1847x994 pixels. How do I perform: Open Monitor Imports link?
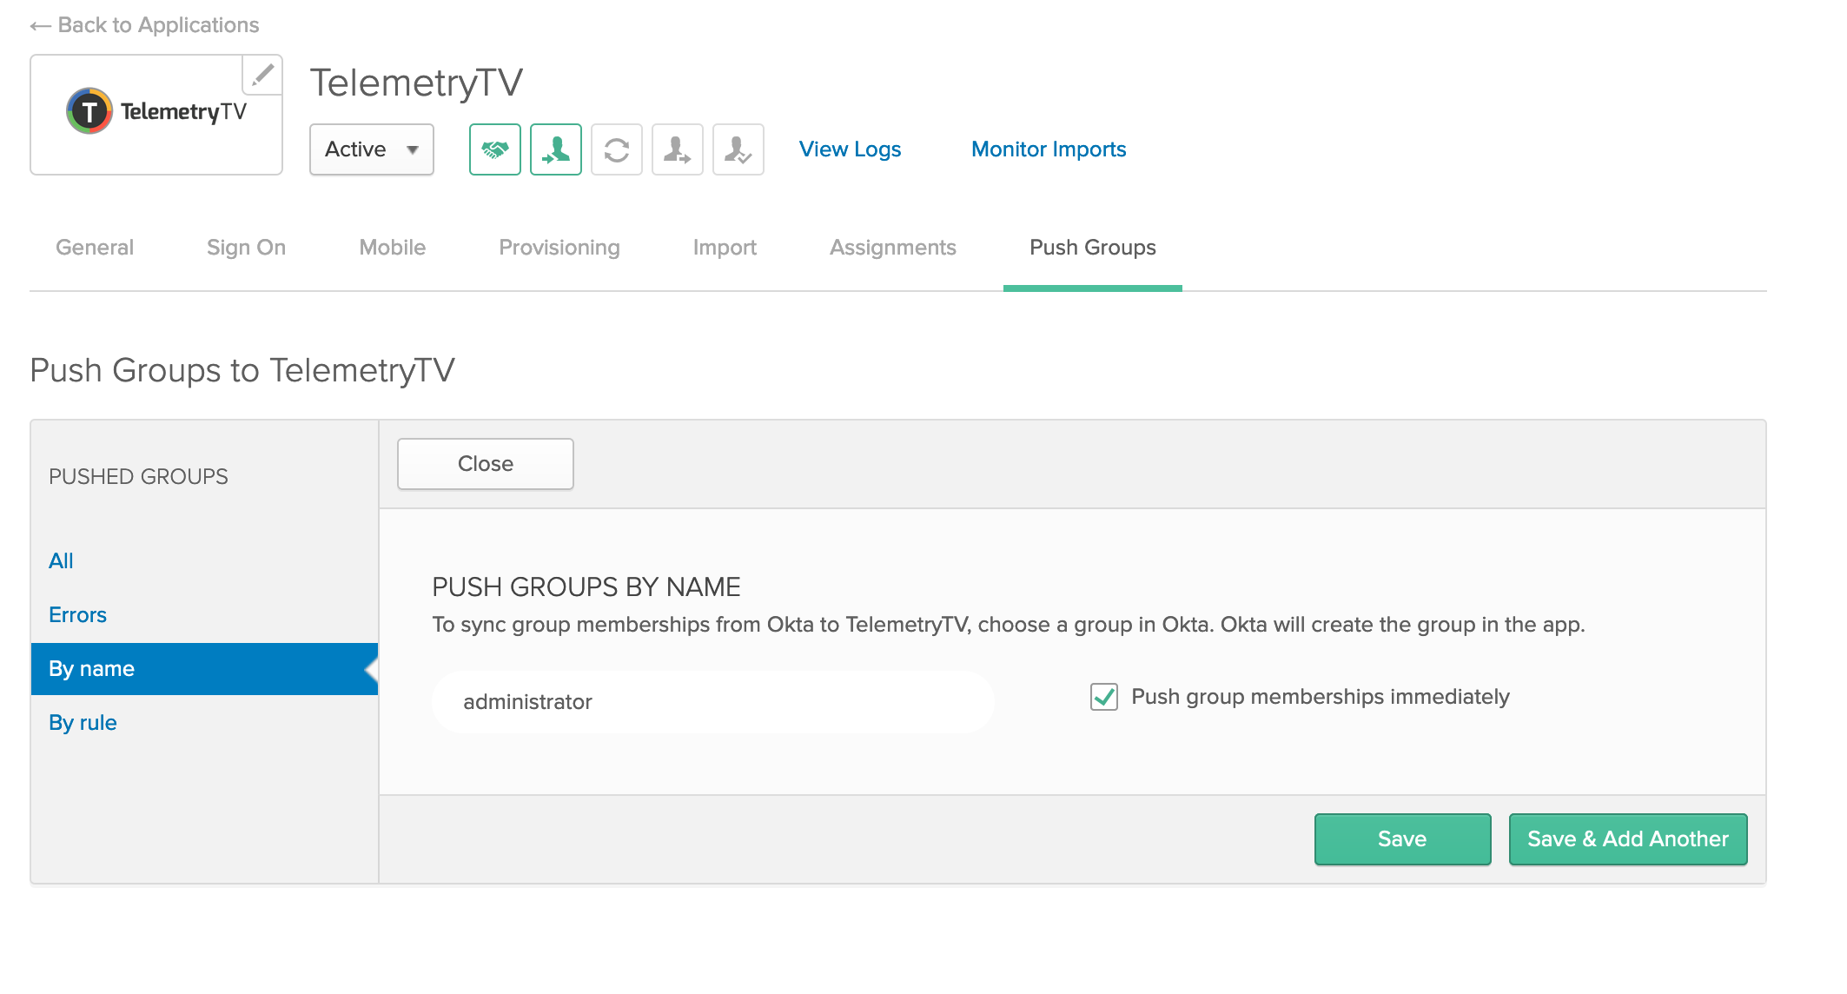(x=1048, y=149)
